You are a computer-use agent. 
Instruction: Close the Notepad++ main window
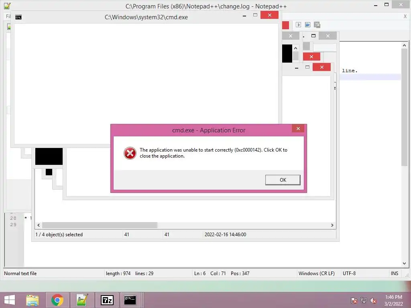401,4
